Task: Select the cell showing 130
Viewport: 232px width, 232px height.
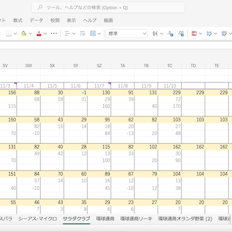Action: pyautogui.click(x=99, y=92)
